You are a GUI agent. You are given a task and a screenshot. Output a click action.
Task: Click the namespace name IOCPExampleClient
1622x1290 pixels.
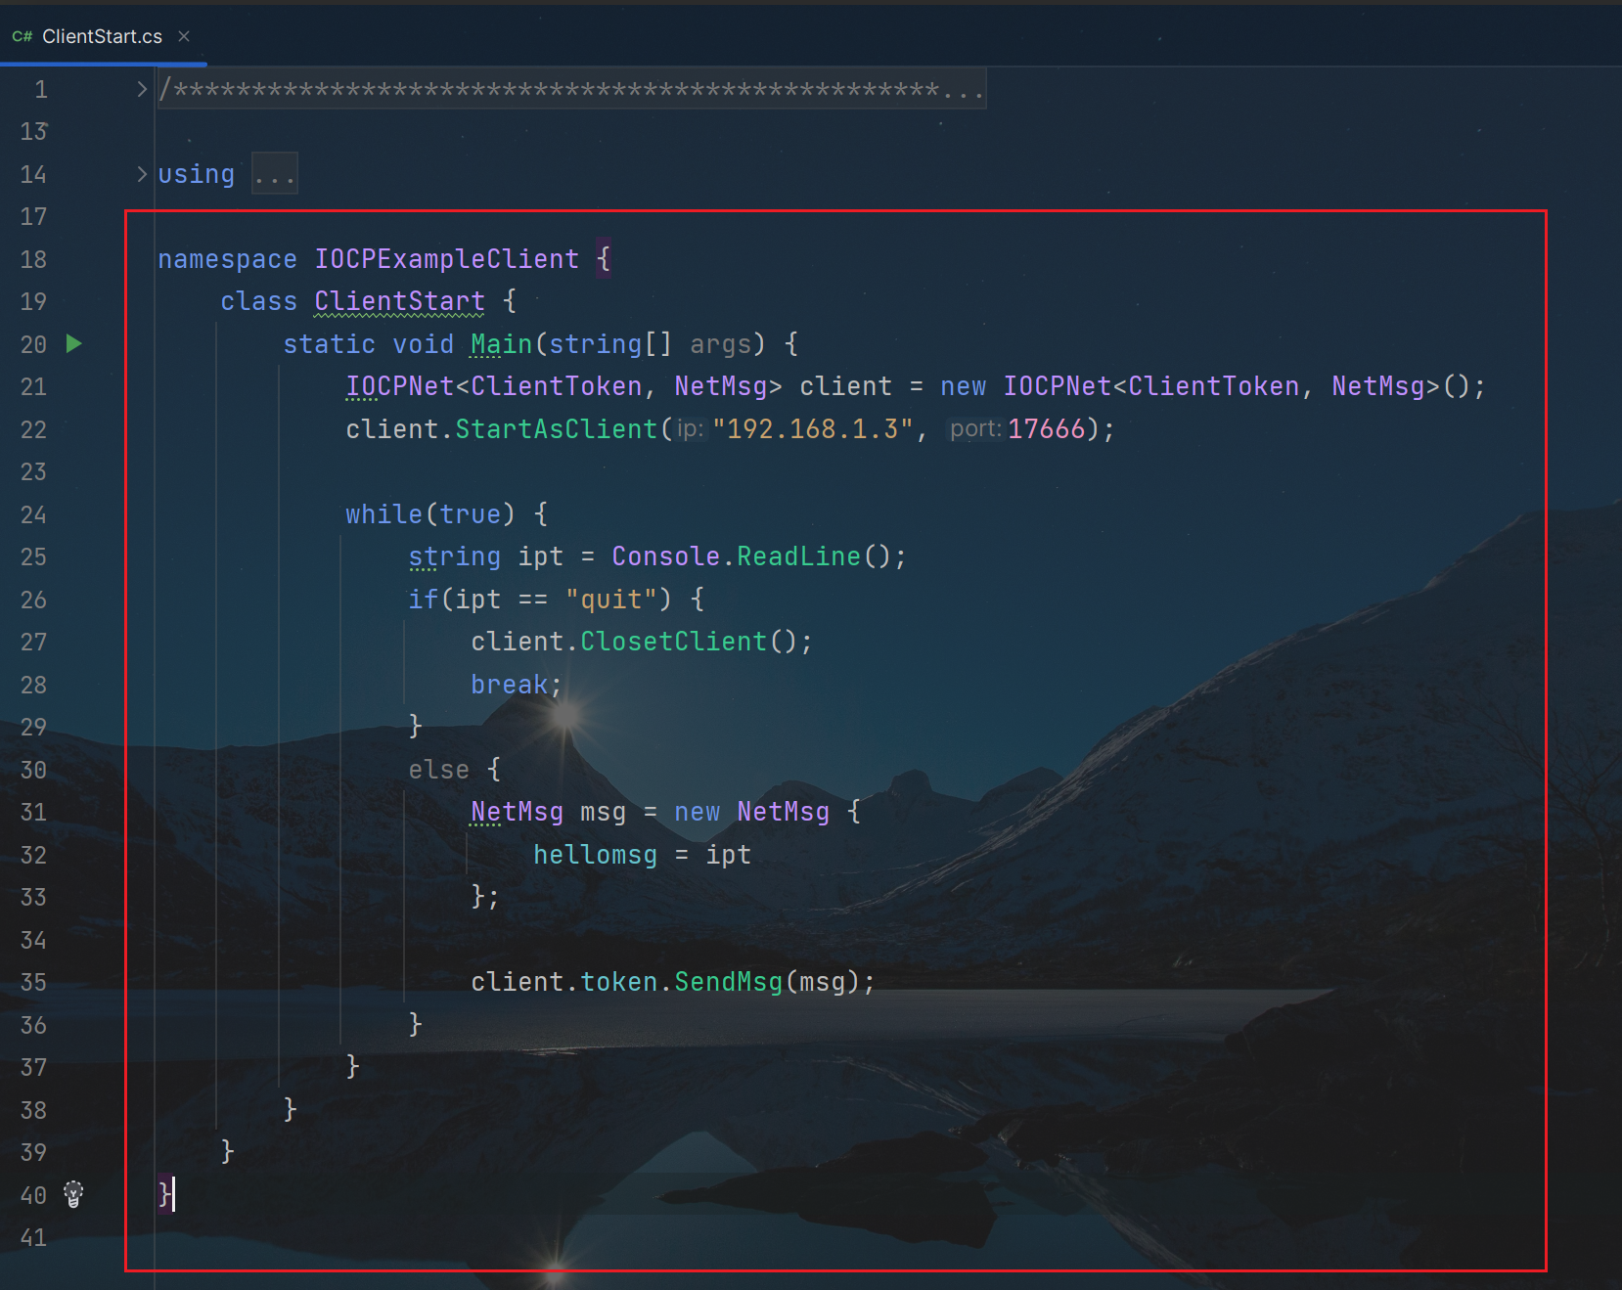pos(447,259)
